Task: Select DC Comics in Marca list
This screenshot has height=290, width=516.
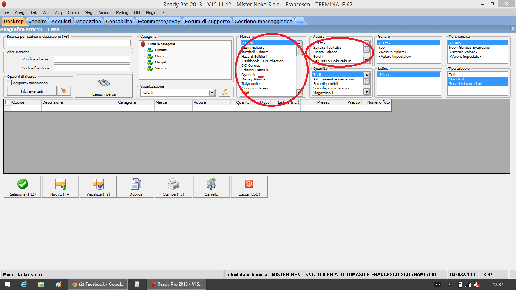Action: click(x=251, y=66)
